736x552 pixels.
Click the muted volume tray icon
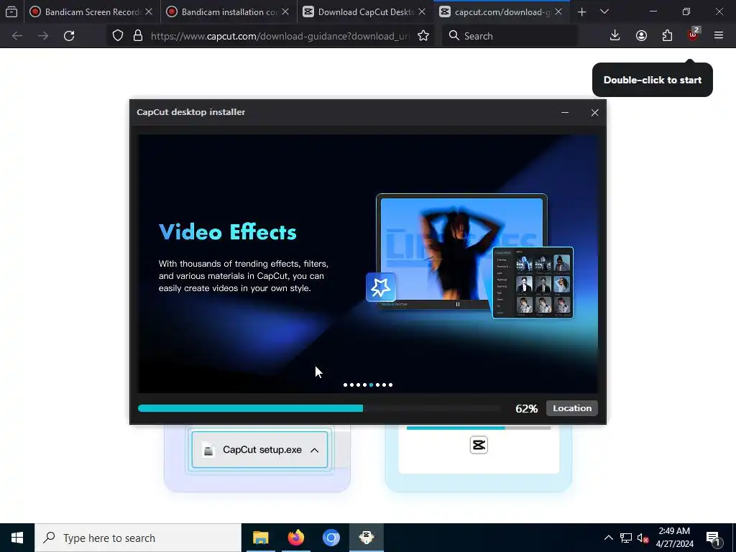click(643, 538)
